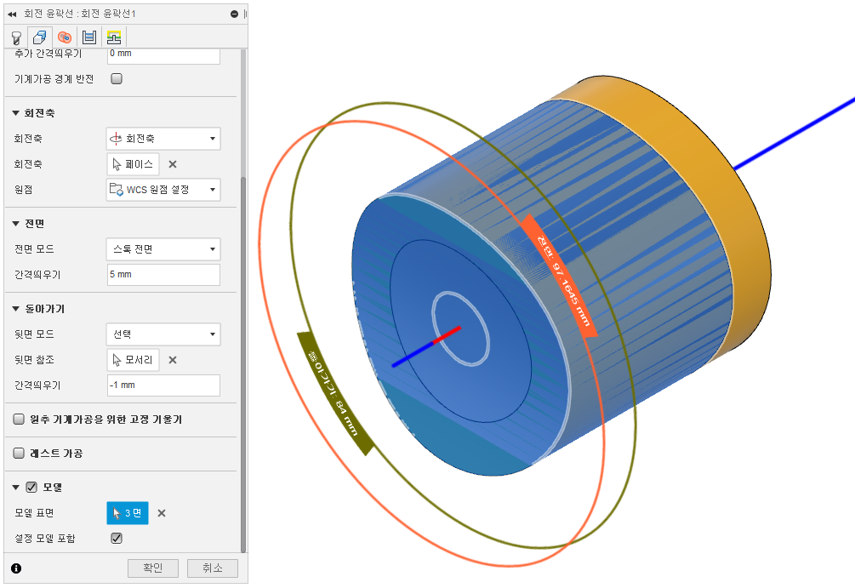Collapse the 회전축 section

16,113
